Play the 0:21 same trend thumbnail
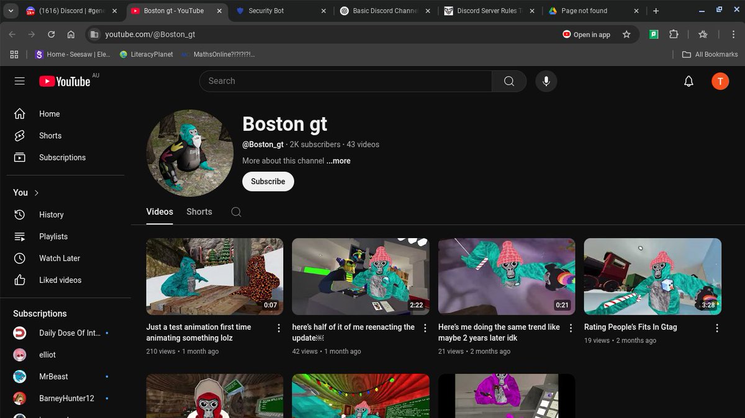 point(507,277)
